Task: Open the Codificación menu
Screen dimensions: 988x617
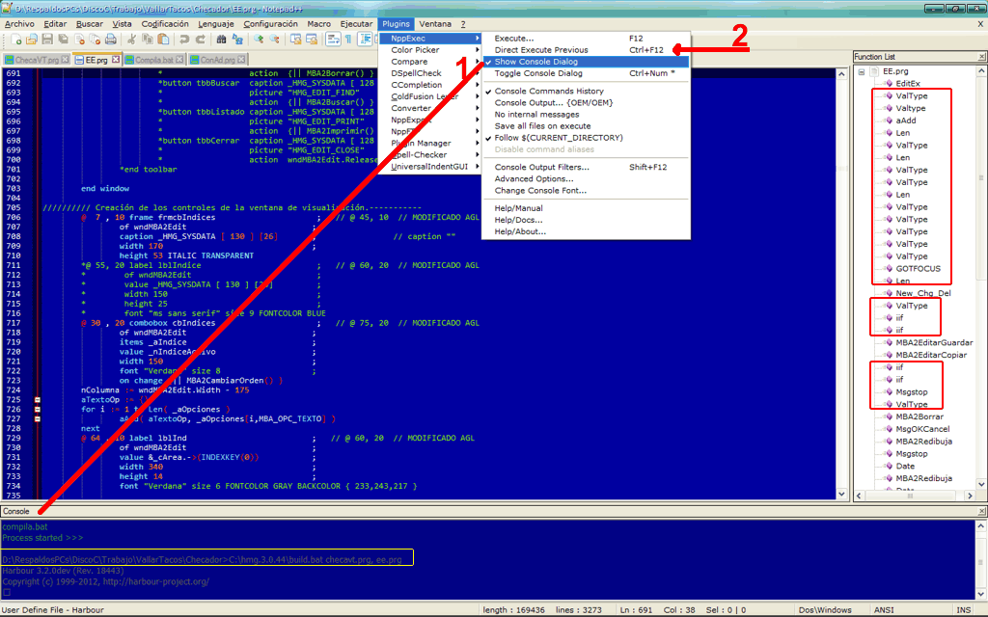Action: [165, 24]
